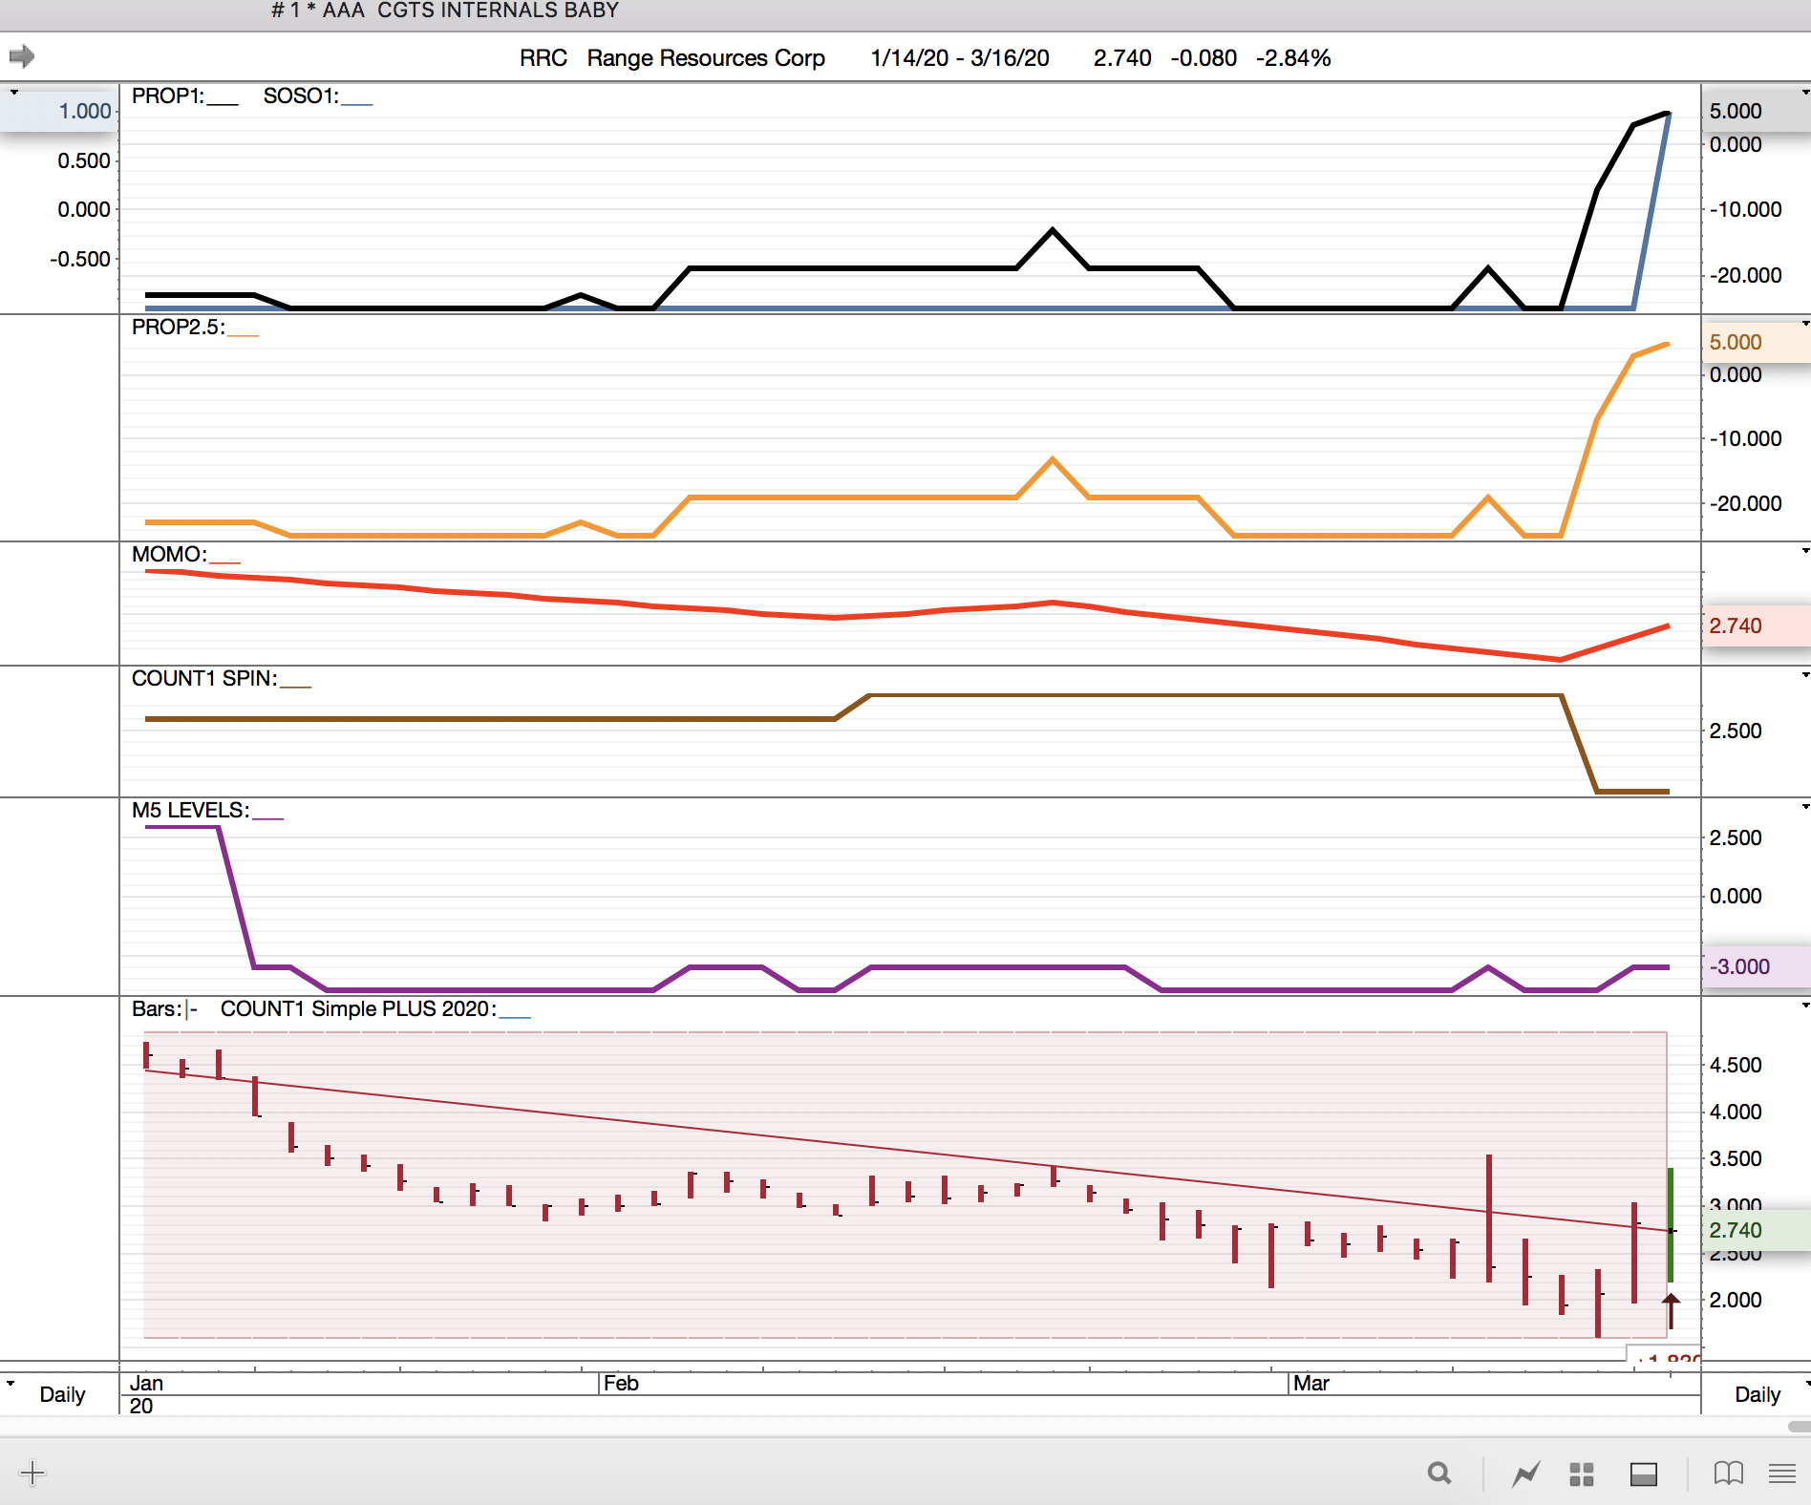
Task: Click the -0.080 price change value
Action: pos(1204,58)
